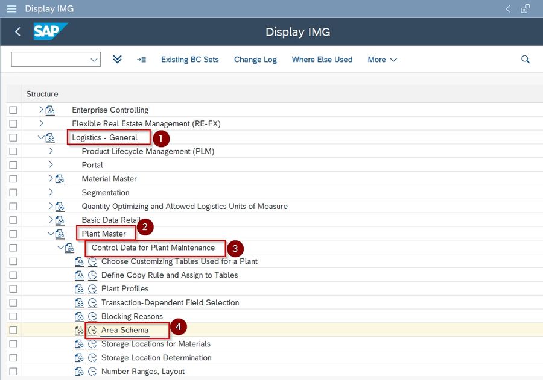Click the select-all header cell above checkboxes
This screenshot has height=380, width=543.
click(x=14, y=94)
